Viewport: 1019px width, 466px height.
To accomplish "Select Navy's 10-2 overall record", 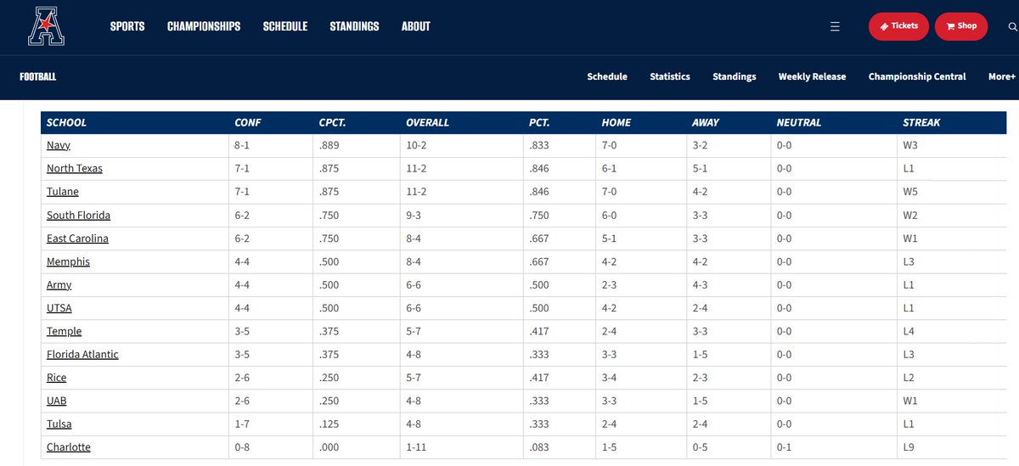I will click(x=416, y=145).
